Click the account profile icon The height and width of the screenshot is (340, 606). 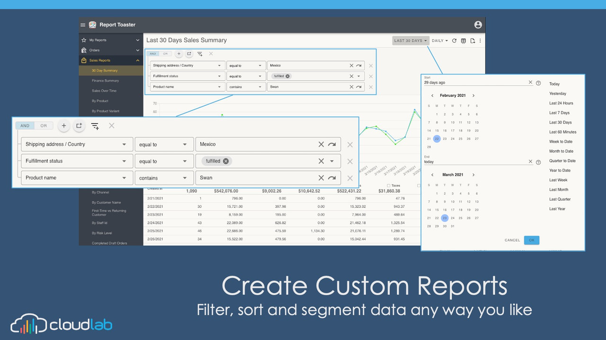pos(478,24)
